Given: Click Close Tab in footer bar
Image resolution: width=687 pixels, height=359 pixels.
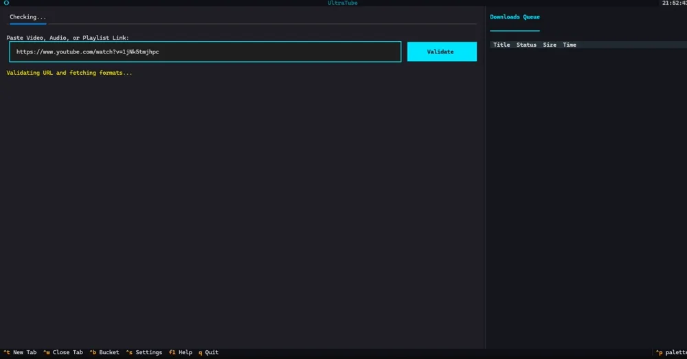Looking at the screenshot, I should pos(63,352).
